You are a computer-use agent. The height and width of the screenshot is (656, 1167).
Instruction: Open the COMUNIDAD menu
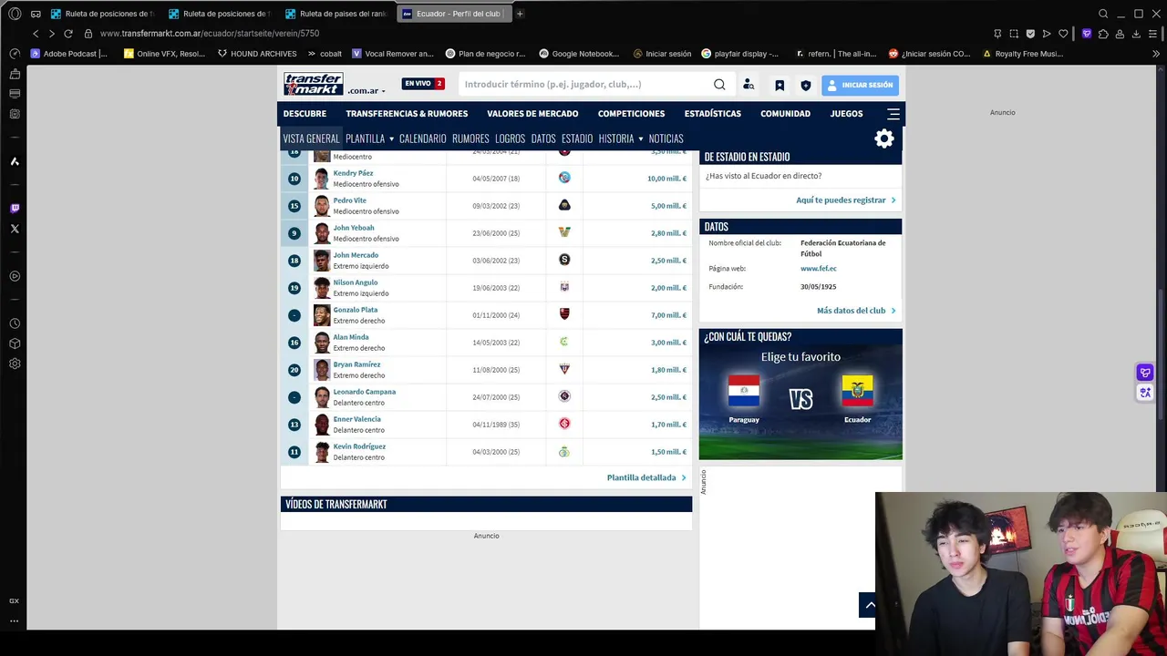(x=785, y=114)
